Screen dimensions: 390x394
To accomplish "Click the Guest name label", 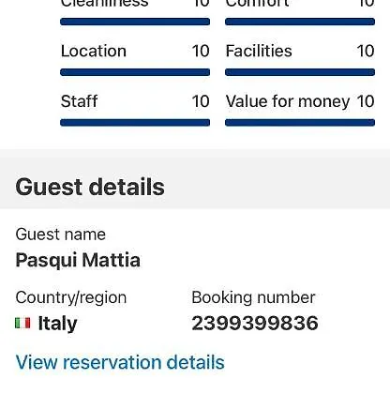I will [61, 235].
